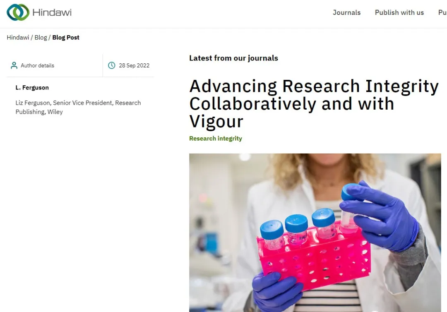
Task: Click the word Wiley in the author bio
Action: pos(55,112)
